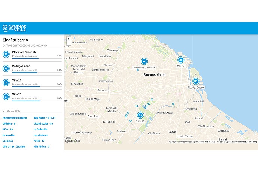
Task: Open Ciudad oculta - 15 link
Action: tap(43, 123)
